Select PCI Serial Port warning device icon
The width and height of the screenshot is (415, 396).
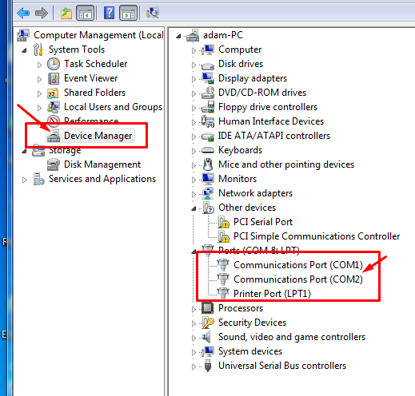click(223, 222)
